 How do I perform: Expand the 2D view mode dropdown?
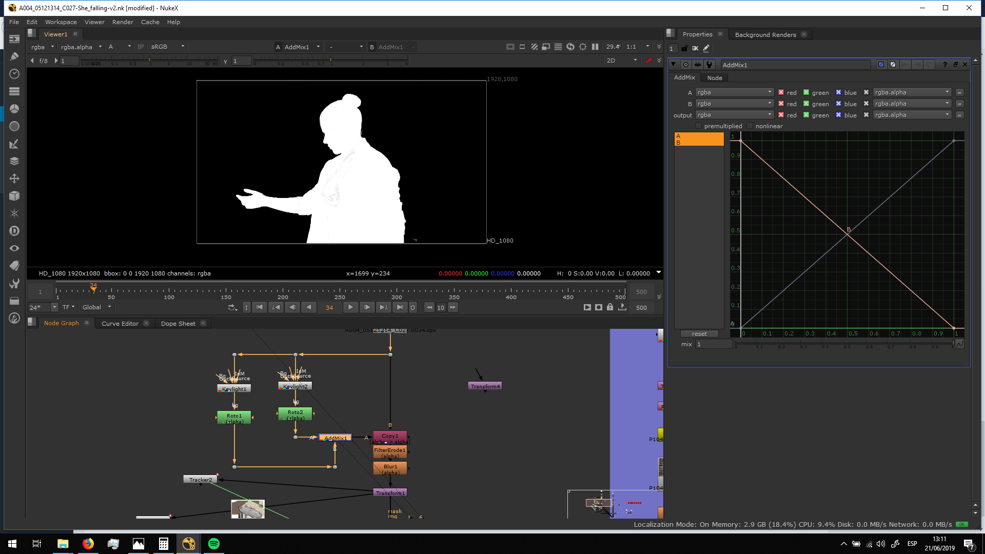[621, 61]
